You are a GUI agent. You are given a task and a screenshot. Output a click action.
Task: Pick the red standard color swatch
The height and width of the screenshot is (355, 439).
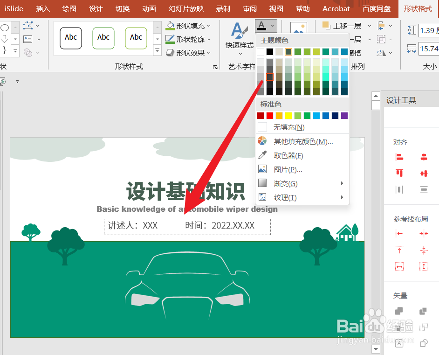tap(270, 115)
